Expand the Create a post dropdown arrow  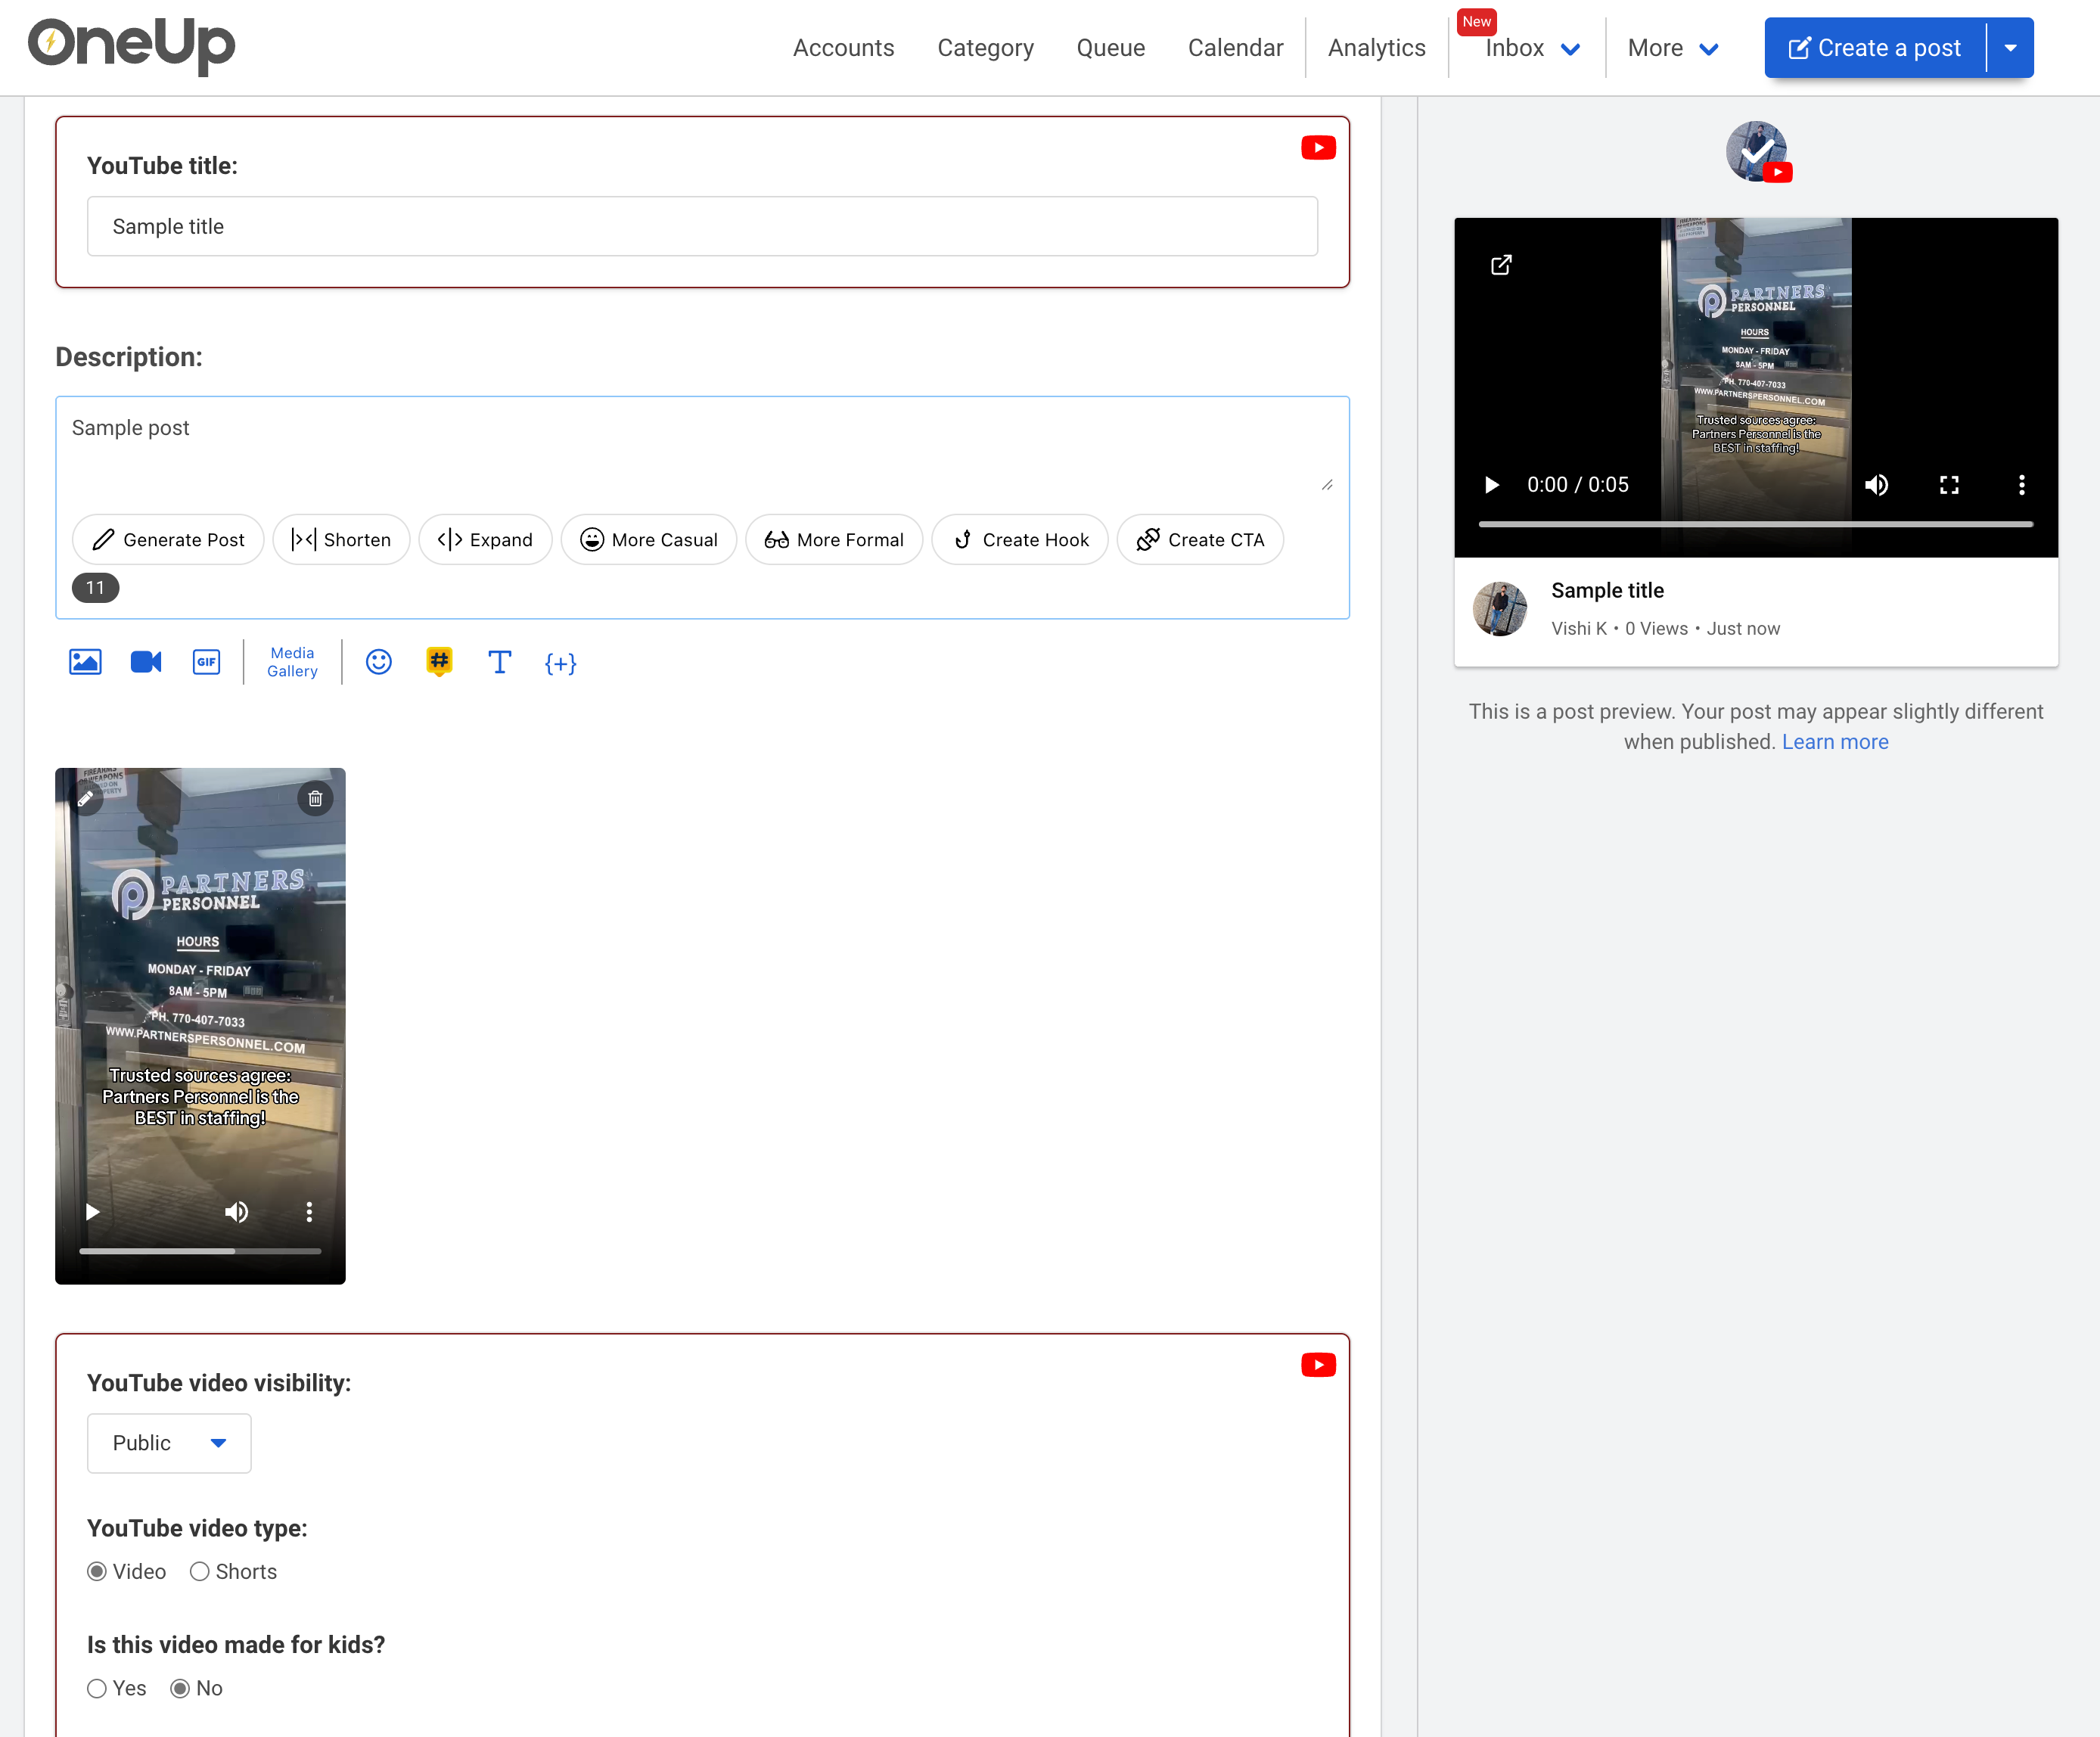coord(2012,47)
